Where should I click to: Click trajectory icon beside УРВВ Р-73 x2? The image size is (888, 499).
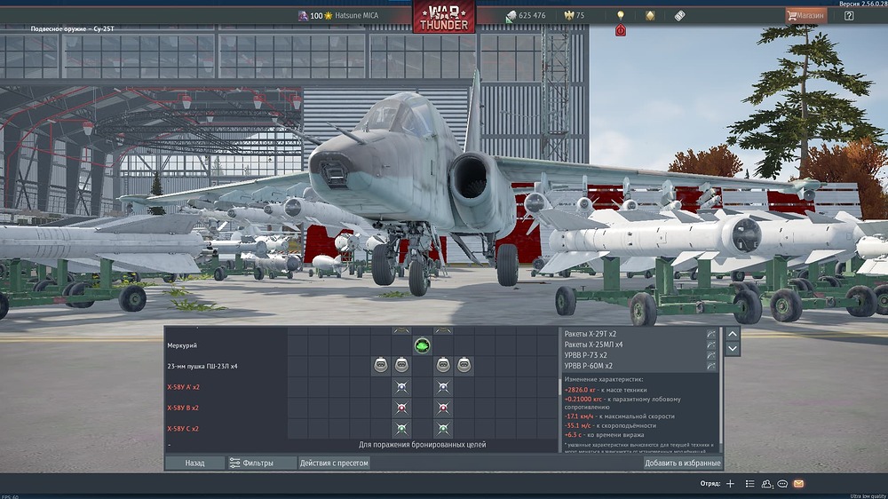click(x=711, y=356)
